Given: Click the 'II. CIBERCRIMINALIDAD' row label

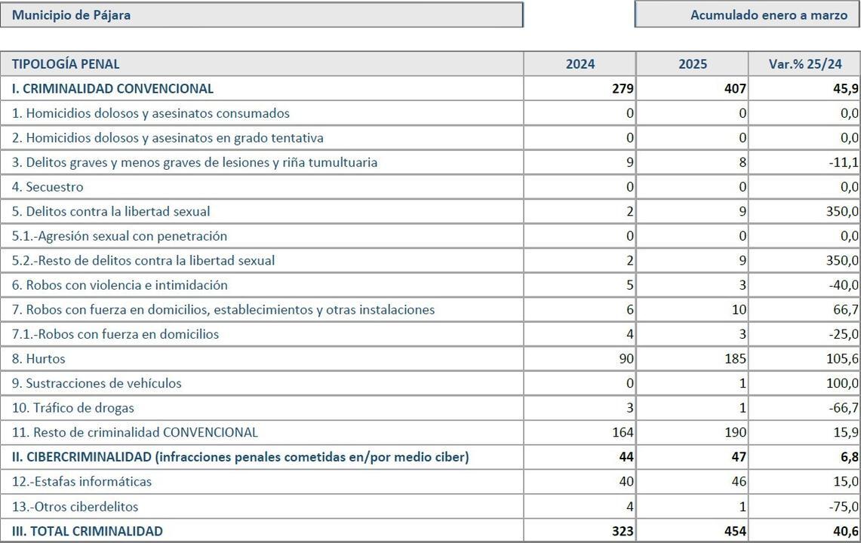Looking at the screenshot, I should (x=240, y=457).
